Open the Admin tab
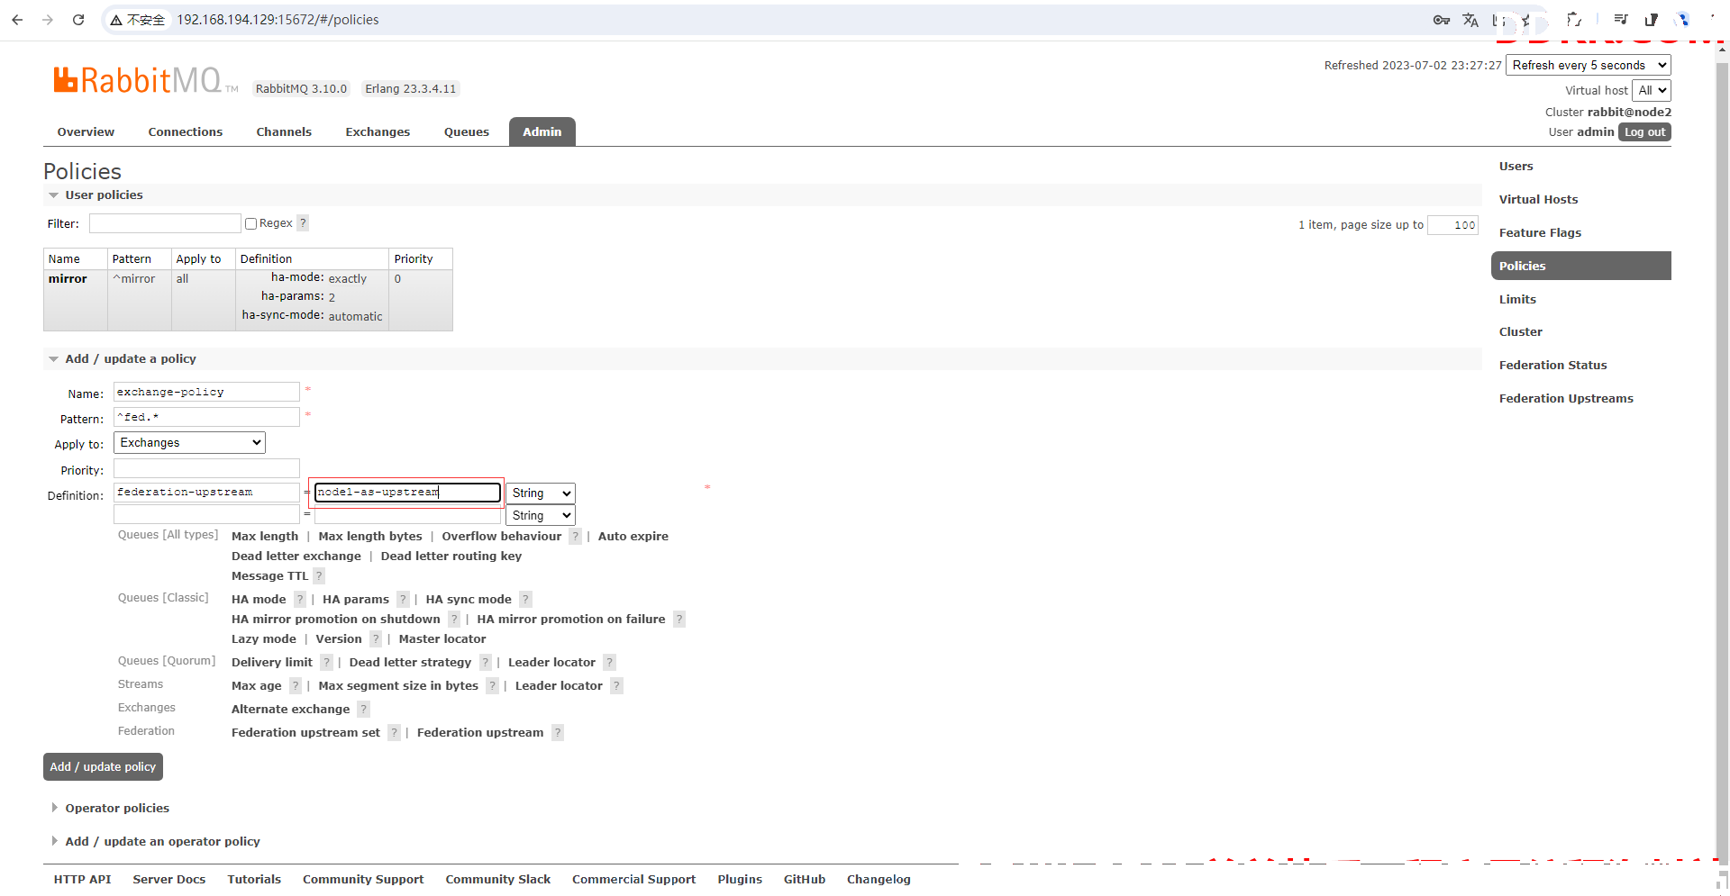Image resolution: width=1730 pixels, height=896 pixels. pos(542,131)
